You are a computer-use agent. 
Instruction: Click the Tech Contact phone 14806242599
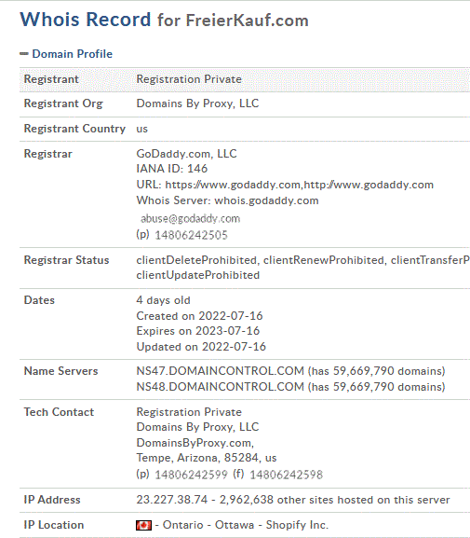pyautogui.click(x=191, y=475)
